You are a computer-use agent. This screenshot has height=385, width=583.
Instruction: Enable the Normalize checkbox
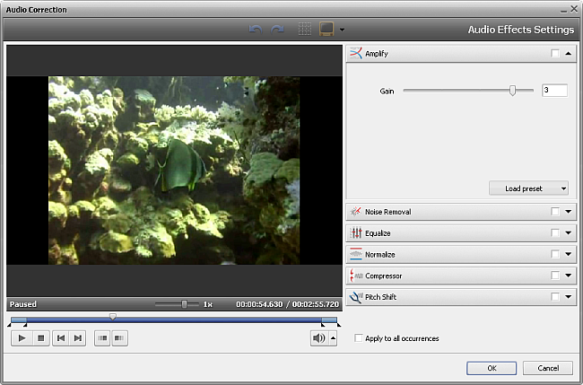click(x=555, y=255)
